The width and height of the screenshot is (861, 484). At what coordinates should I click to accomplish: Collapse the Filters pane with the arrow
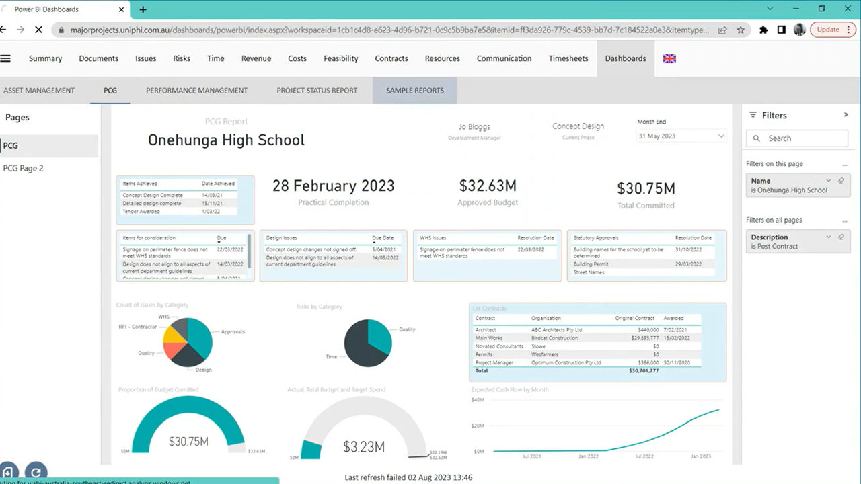846,115
